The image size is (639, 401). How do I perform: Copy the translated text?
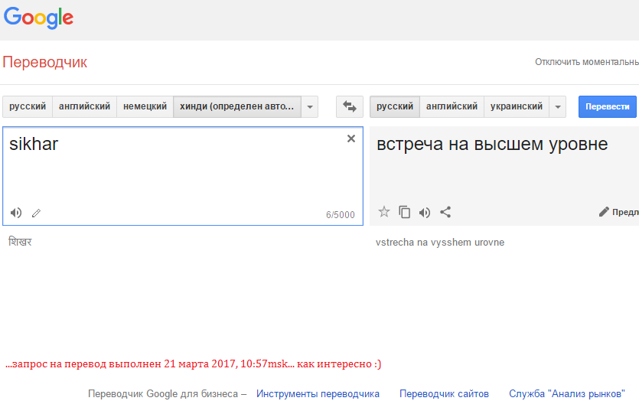[405, 212]
